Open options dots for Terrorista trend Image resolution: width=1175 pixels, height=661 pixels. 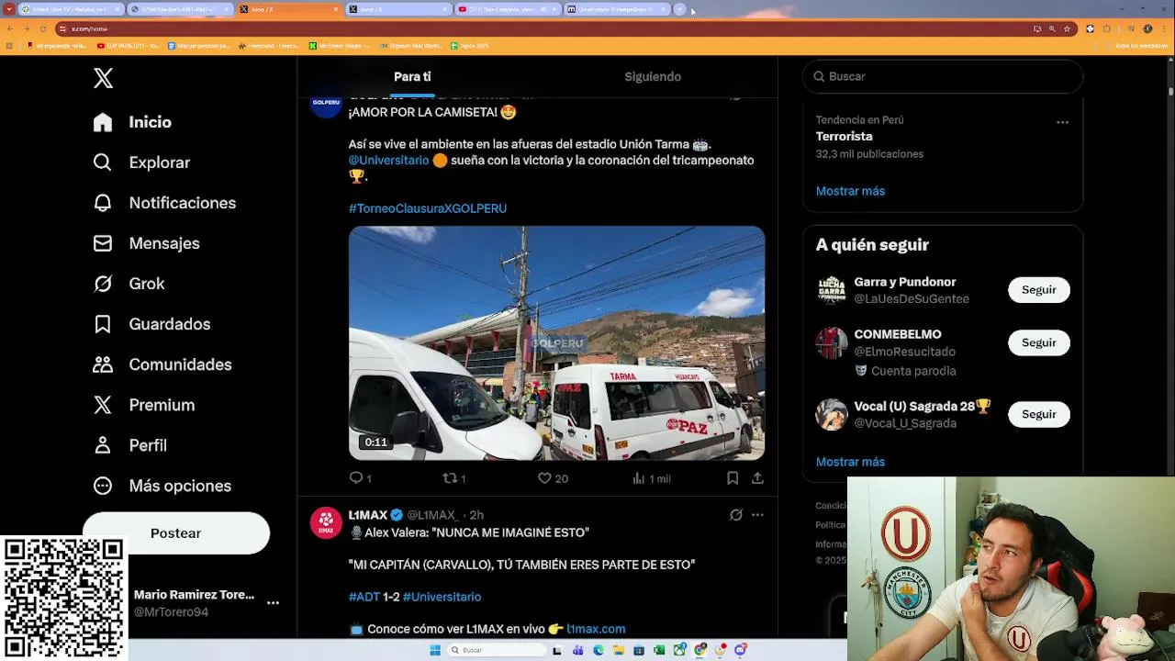pos(1062,122)
